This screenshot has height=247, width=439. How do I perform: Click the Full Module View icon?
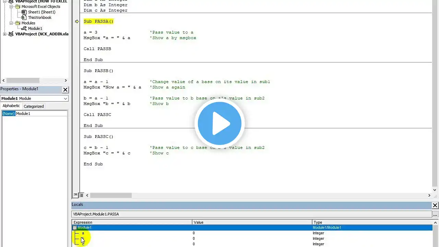click(81, 195)
